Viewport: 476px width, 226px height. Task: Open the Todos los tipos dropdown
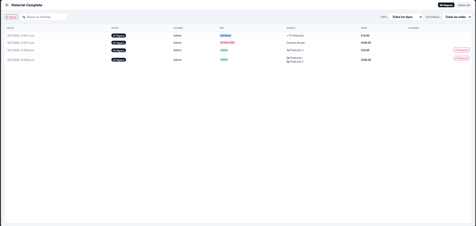406,17
